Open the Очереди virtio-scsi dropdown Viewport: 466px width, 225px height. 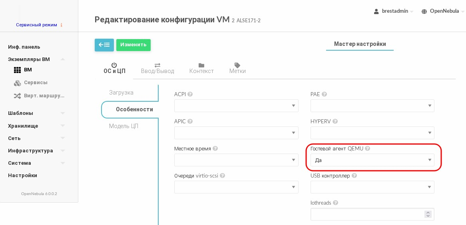point(236,187)
